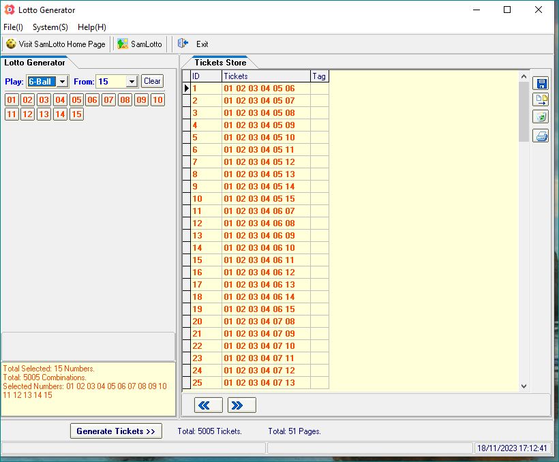Toggle number ball 03

point(44,99)
